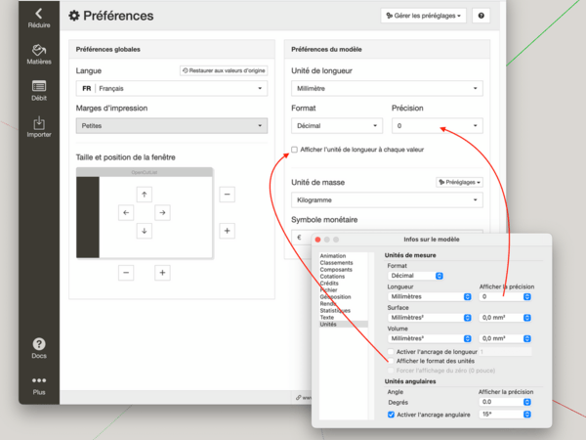Click the question mark help button

481,16
